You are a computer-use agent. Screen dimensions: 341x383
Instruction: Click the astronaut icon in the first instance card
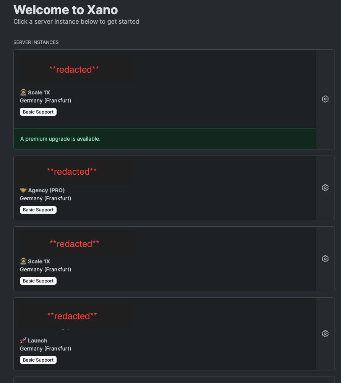23,93
